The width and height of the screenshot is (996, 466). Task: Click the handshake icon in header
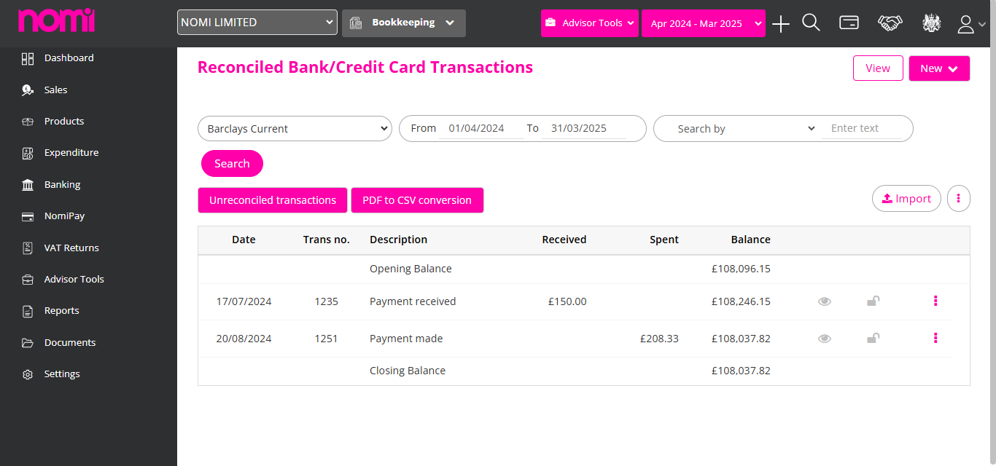click(890, 23)
